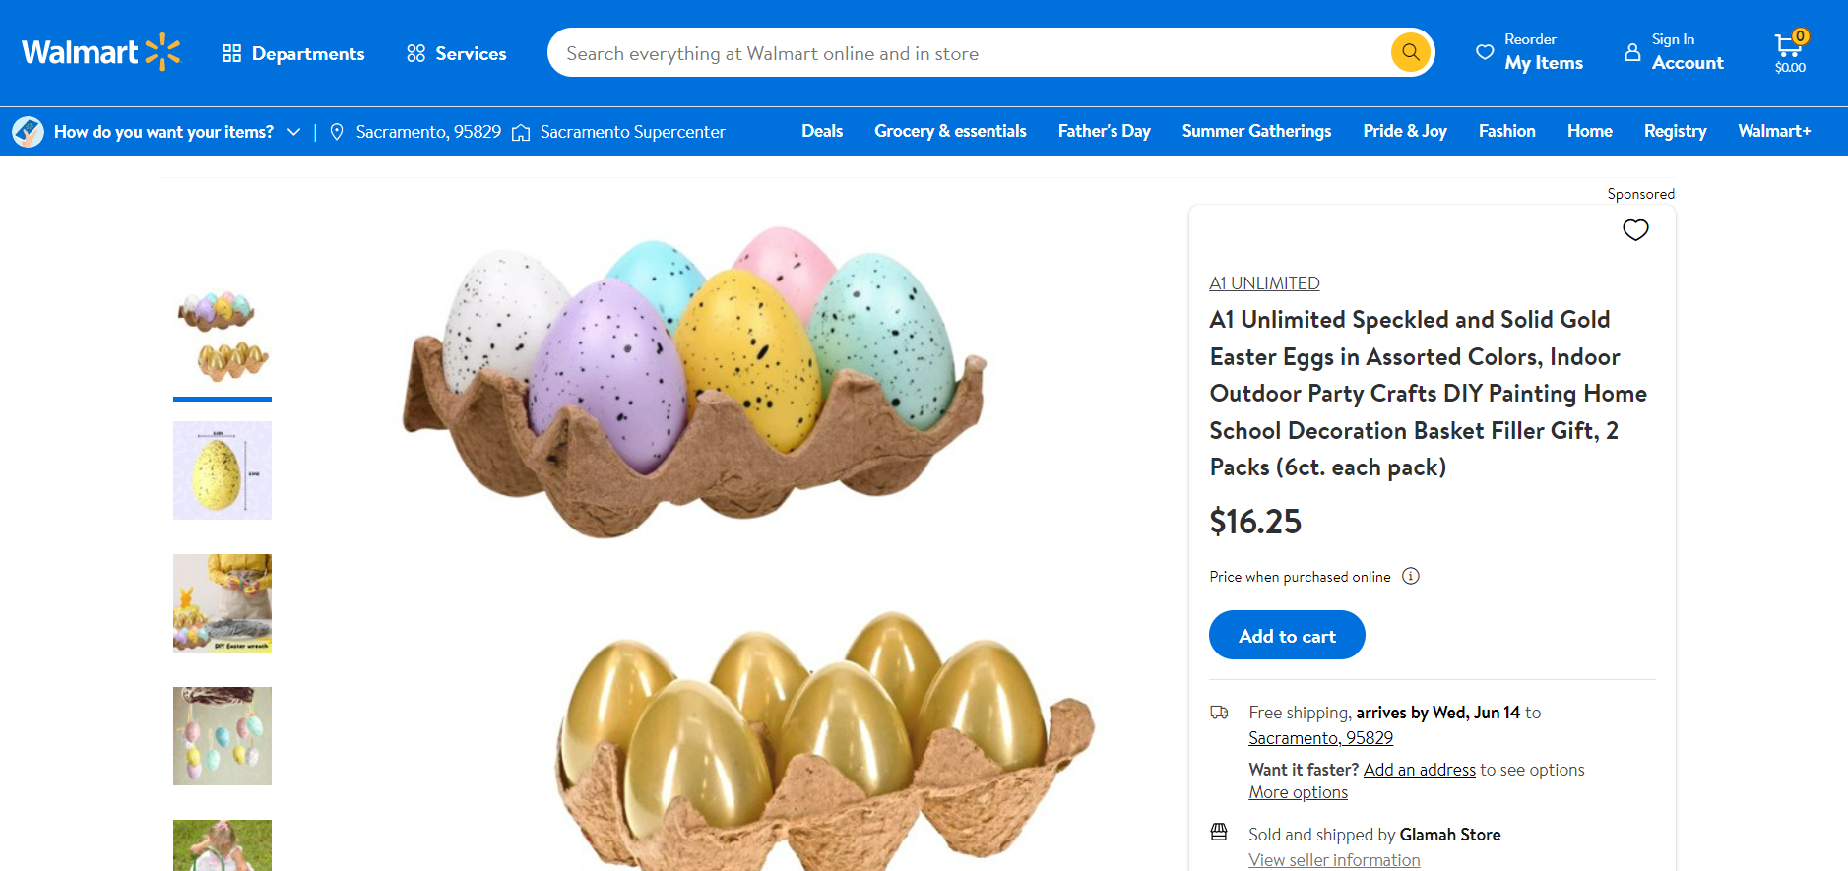Viewport: 1848px width, 871px height.
Task: Click the Reorder My Items heart icon
Action: coord(1485,52)
